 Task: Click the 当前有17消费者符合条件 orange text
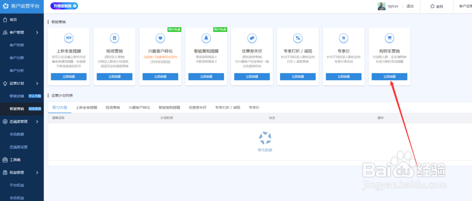point(160,57)
